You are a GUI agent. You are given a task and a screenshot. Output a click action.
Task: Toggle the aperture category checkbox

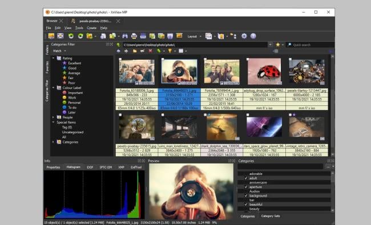(246, 187)
